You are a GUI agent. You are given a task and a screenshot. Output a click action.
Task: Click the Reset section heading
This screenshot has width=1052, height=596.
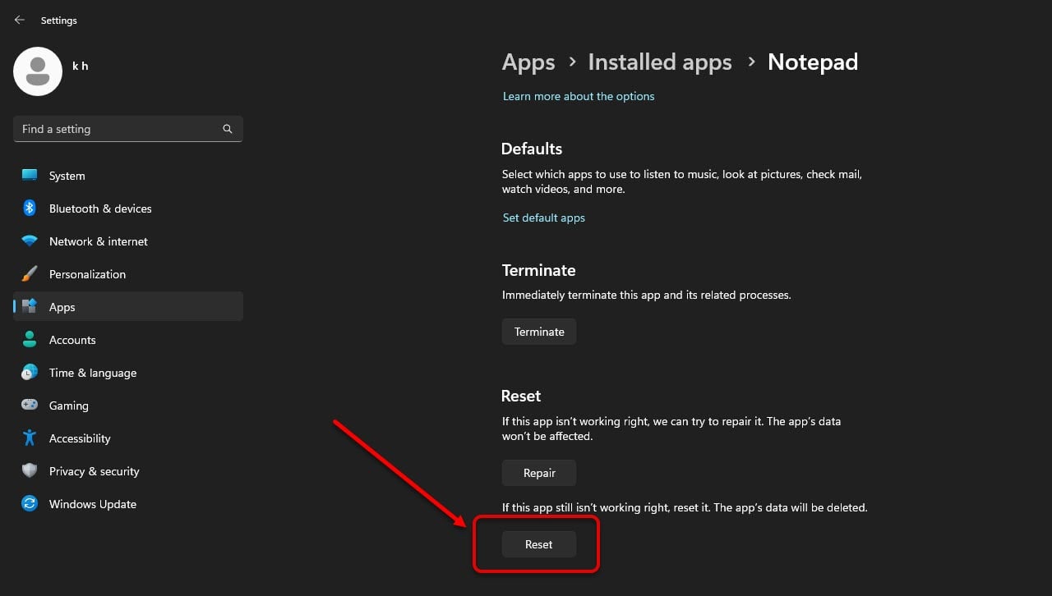(x=521, y=396)
